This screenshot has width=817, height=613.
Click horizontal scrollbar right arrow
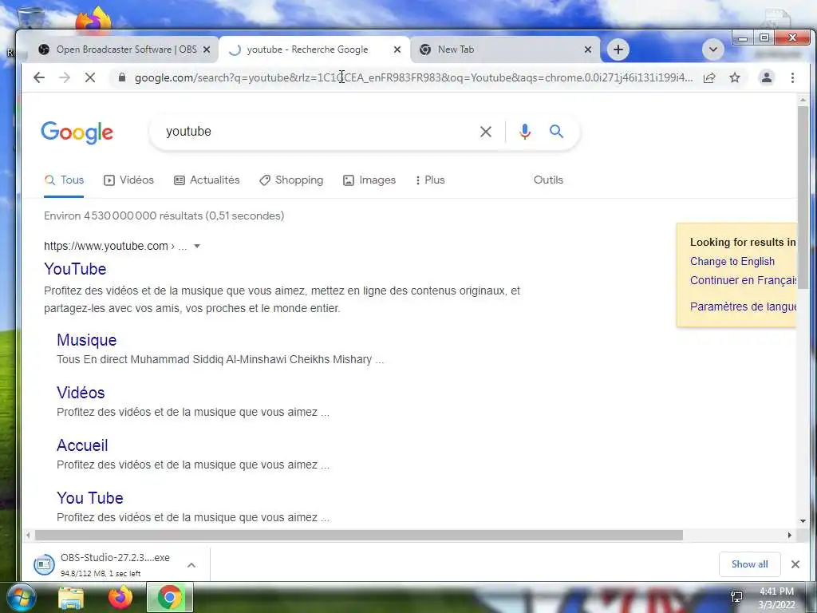tap(789, 536)
